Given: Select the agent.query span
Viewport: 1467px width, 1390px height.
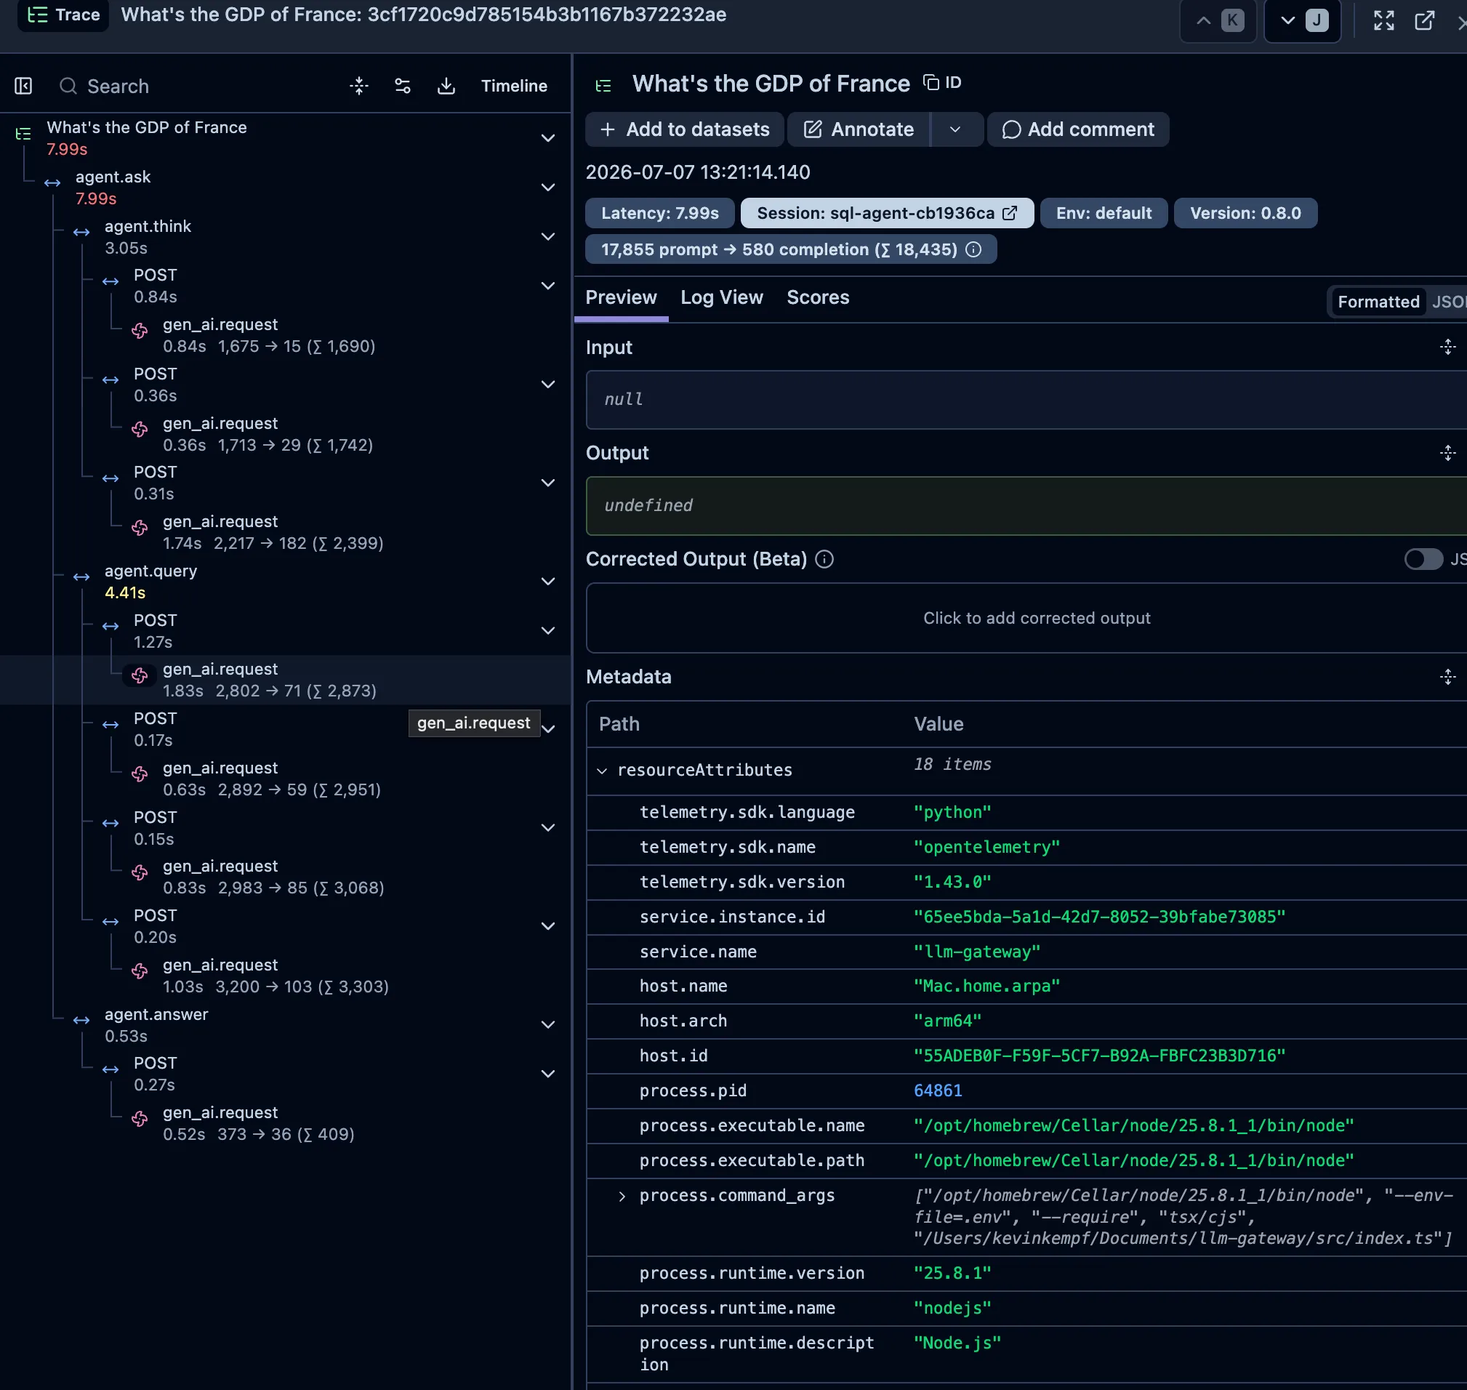Looking at the screenshot, I should [150, 582].
